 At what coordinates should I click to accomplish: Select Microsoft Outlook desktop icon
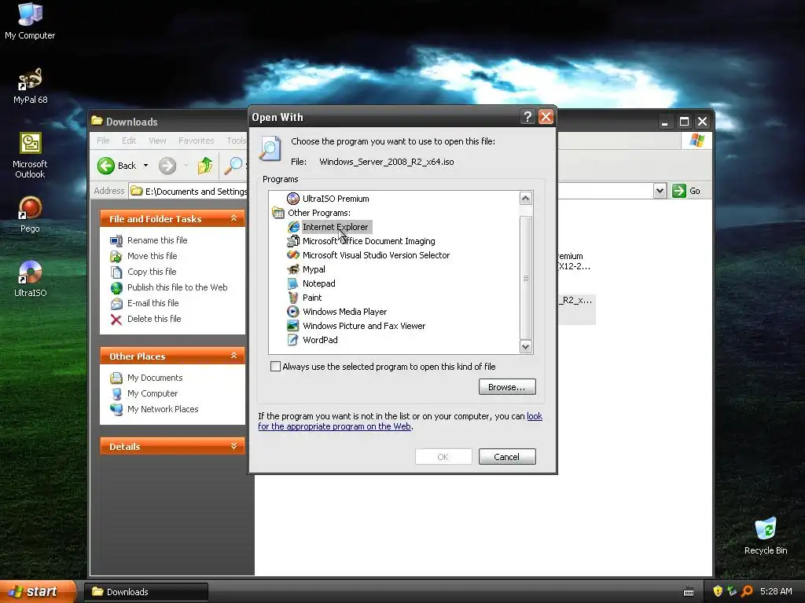(x=30, y=155)
